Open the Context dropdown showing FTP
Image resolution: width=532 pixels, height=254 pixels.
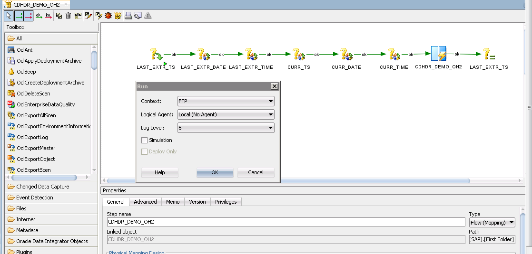click(x=226, y=101)
